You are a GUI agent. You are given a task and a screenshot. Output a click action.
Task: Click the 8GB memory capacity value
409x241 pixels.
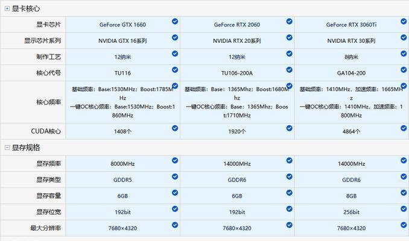[351, 196]
